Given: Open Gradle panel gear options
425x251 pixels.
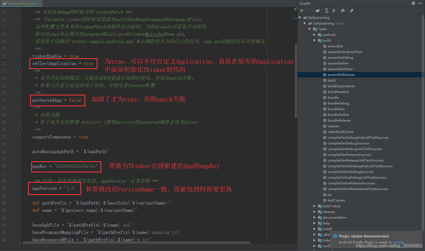Looking at the screenshot, I should coord(413,3).
